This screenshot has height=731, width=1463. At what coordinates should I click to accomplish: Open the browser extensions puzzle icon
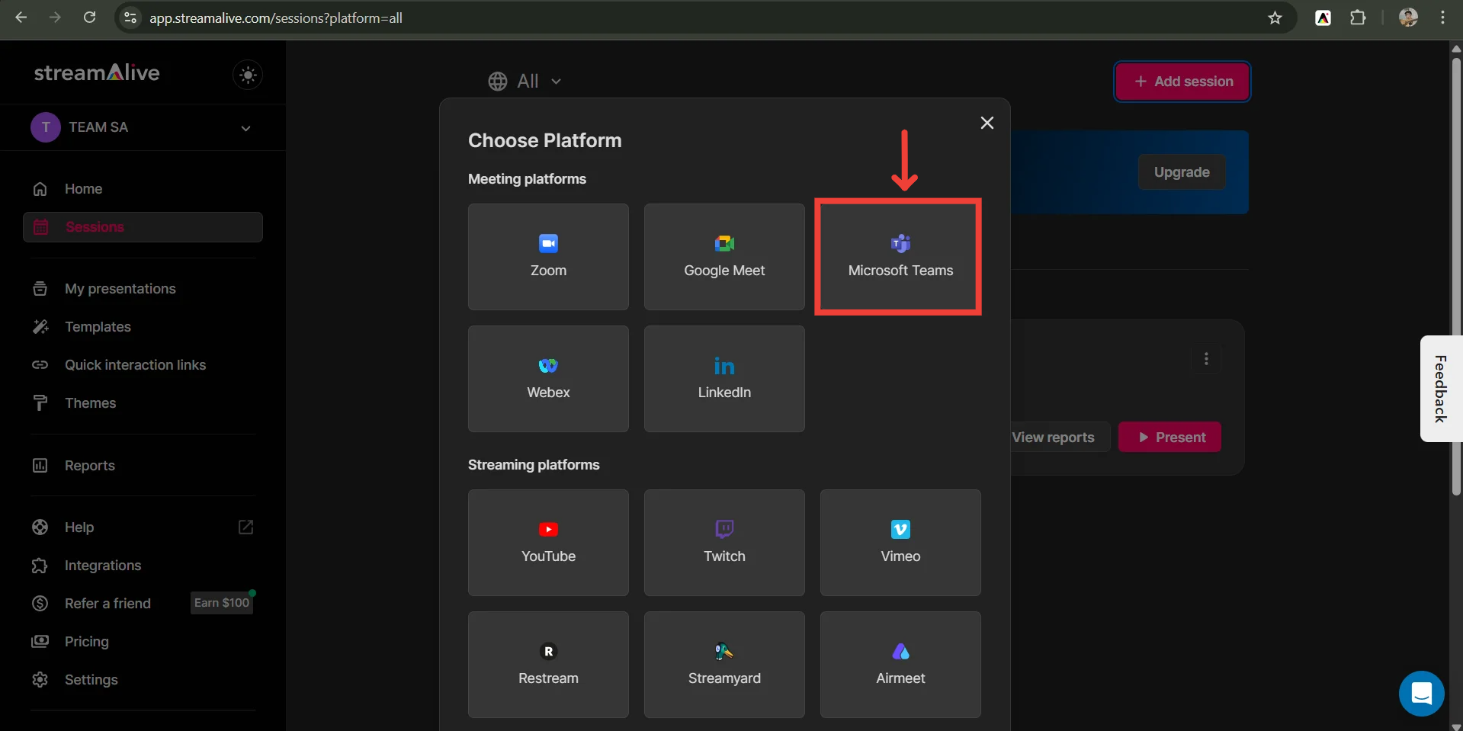[x=1358, y=18]
